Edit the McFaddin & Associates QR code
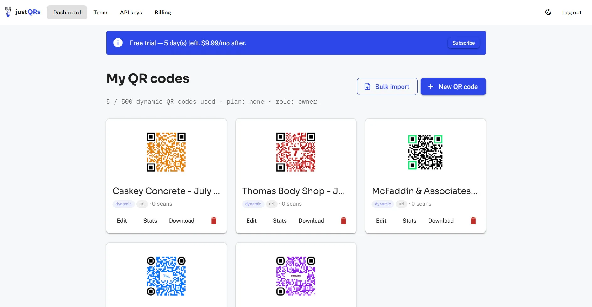592x307 pixels. 381,221
